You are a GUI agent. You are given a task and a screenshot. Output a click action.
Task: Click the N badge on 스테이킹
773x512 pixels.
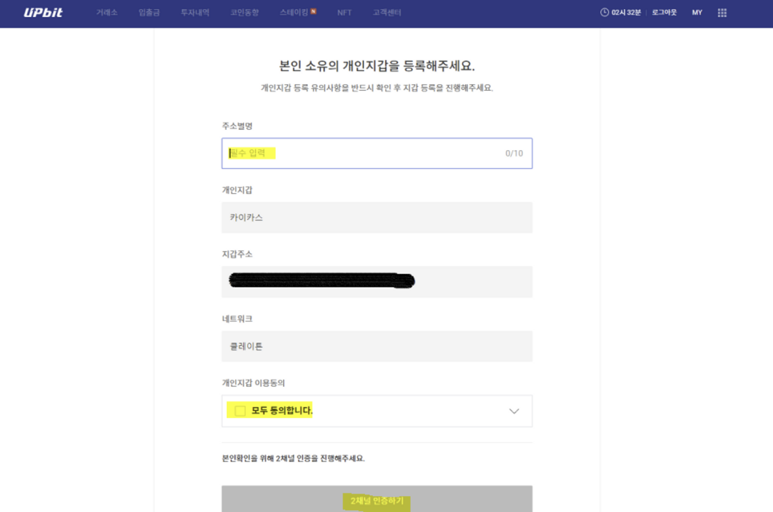313,11
